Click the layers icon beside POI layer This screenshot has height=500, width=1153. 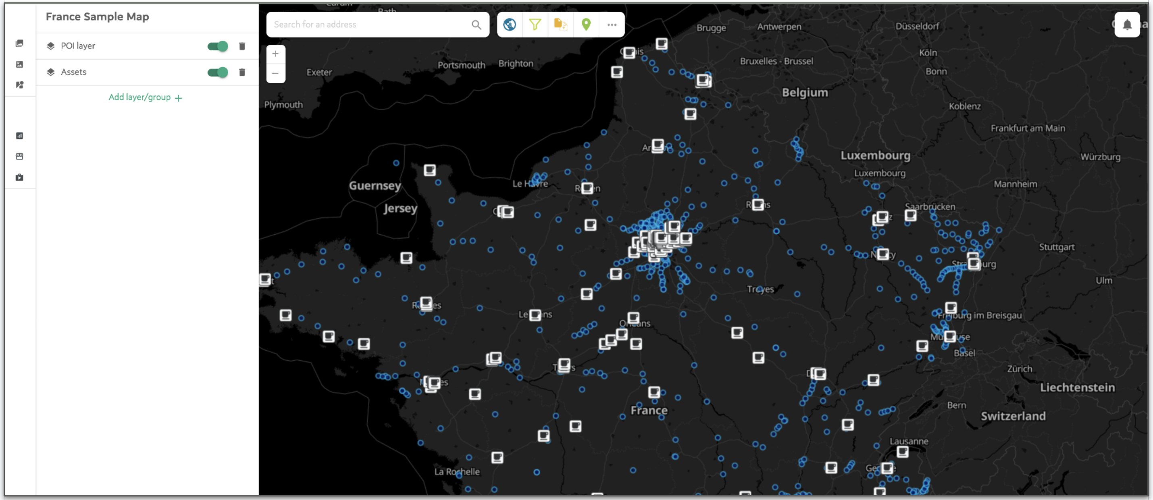point(50,46)
